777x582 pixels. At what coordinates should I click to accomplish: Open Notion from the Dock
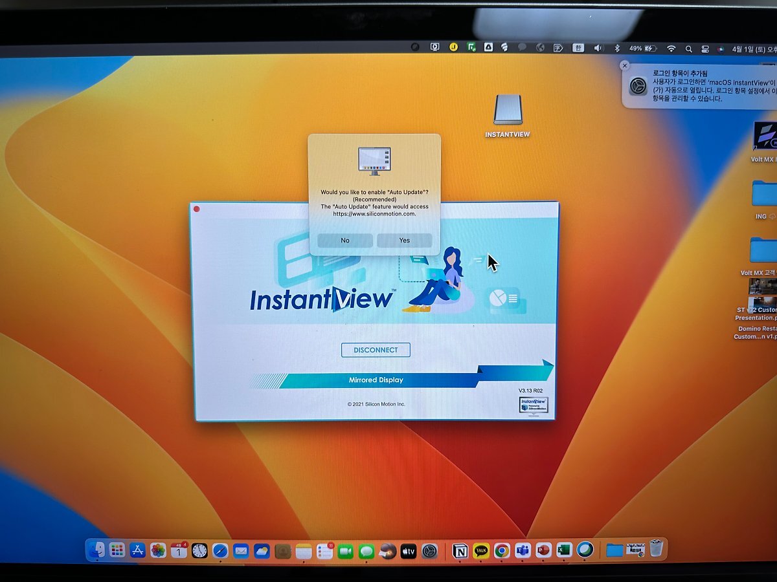click(x=460, y=551)
